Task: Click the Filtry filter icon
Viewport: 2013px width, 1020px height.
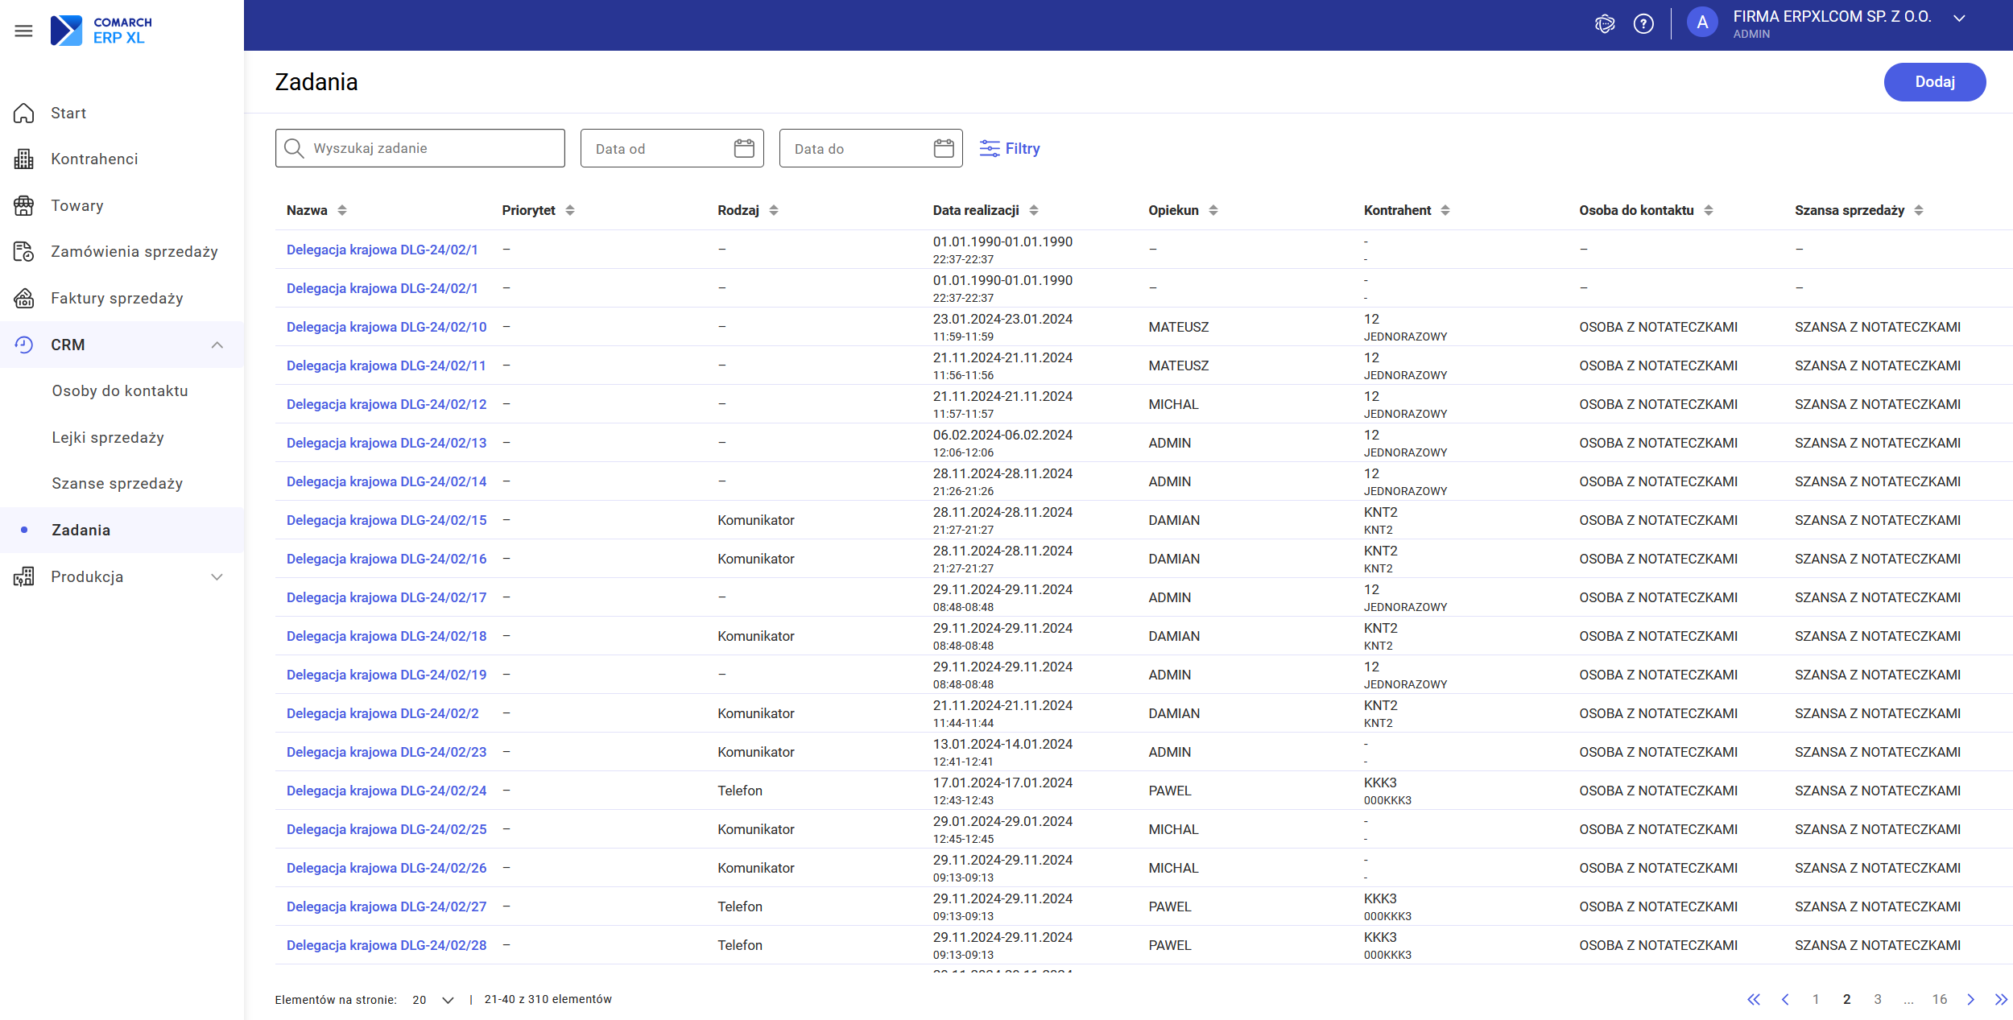Action: point(990,148)
